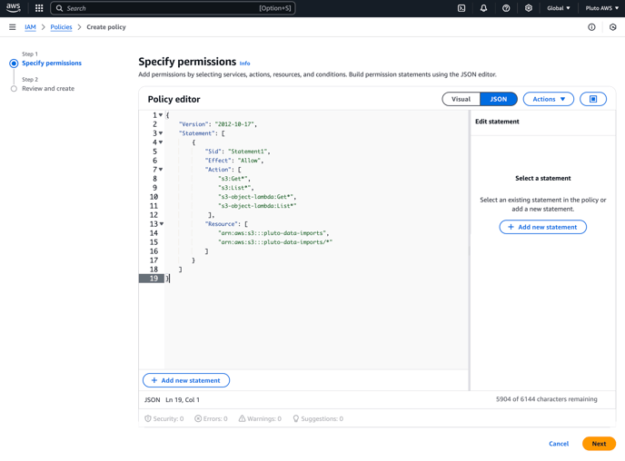Select the JSON editor mode
This screenshot has width=625, height=461.
click(x=498, y=99)
